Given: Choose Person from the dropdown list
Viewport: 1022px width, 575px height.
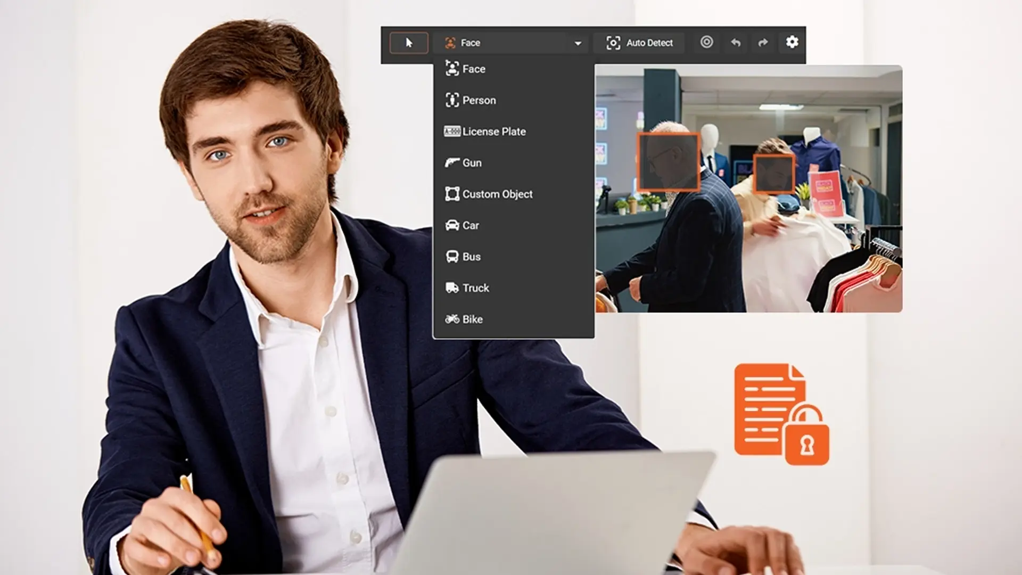Looking at the screenshot, I should coord(479,100).
